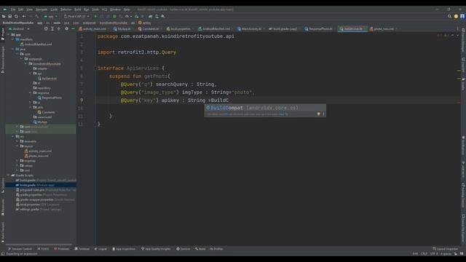The width and height of the screenshot is (466, 262).
Task: Click the Sync/Reload toolbar icon
Action: [x=16, y=16]
